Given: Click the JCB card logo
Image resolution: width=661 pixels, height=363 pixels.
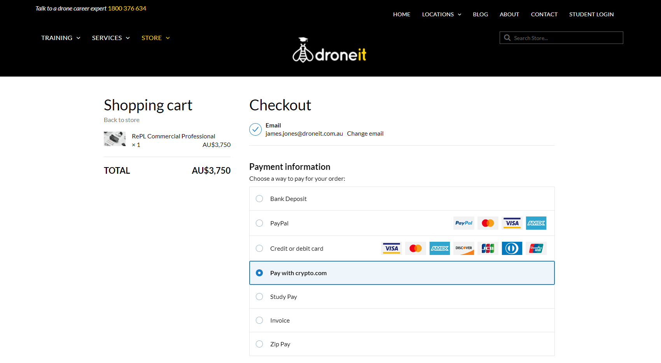Looking at the screenshot, I should 488,248.
